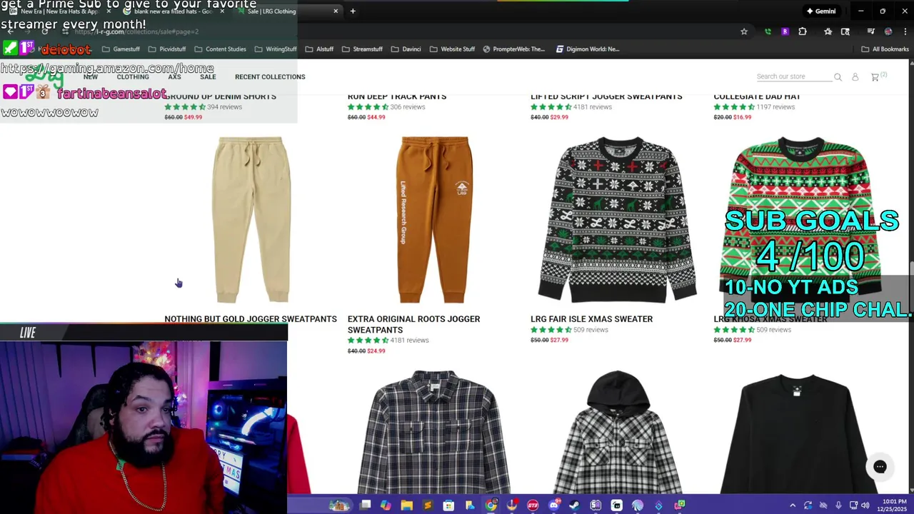Open Run Deep Track Pants product link
The image size is (914, 514).
point(397,96)
